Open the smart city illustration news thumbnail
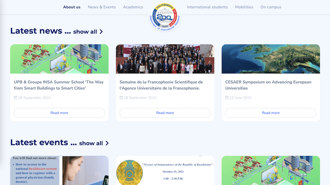The image size is (330, 185). coord(59,59)
